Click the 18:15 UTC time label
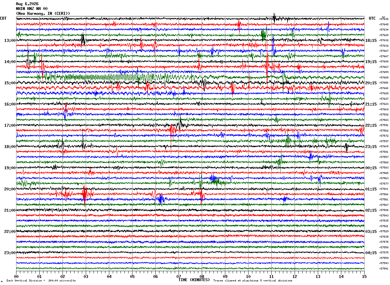Screen dimensions: 390x285 [371, 41]
